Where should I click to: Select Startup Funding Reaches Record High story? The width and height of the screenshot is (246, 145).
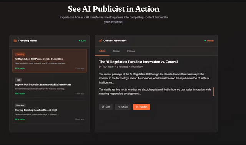coord(50,112)
